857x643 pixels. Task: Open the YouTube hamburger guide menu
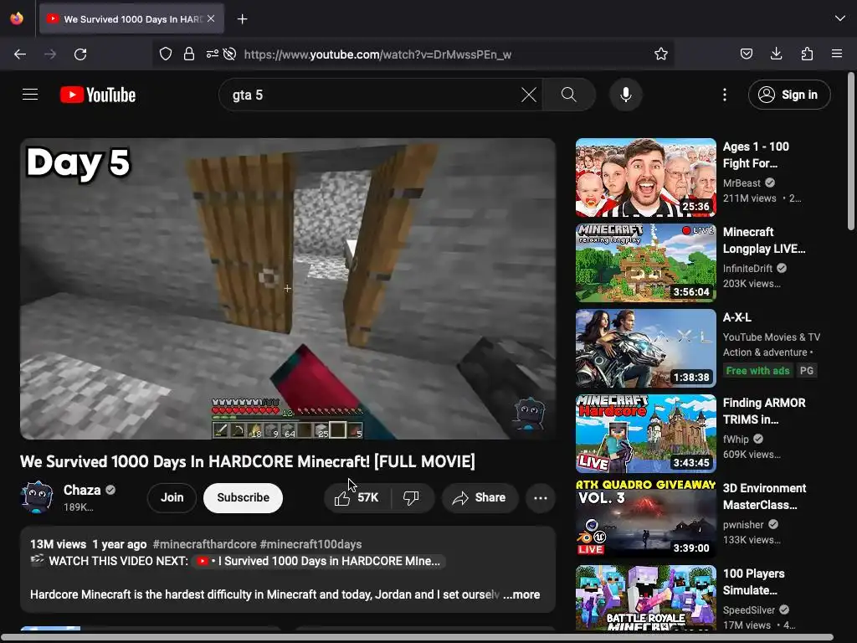click(30, 95)
